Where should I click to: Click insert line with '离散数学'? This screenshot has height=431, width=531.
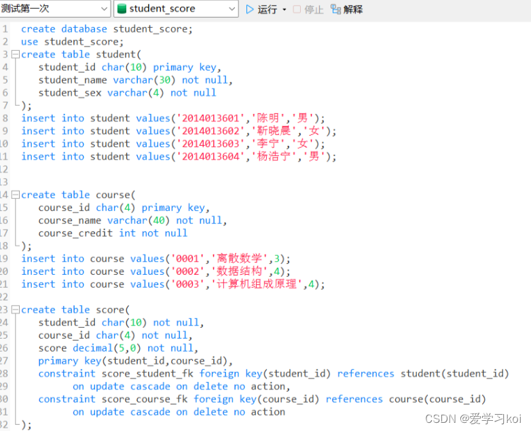(155, 259)
